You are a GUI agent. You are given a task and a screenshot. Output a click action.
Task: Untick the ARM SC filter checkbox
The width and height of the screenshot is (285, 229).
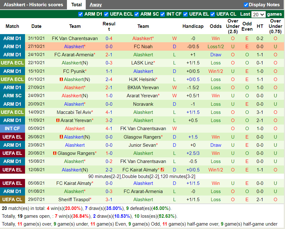coord(137,14)
